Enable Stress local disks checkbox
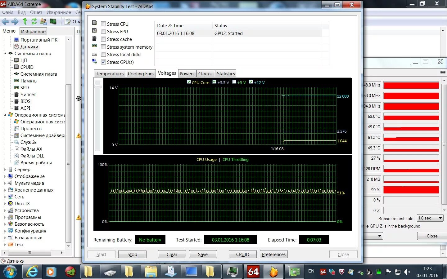The height and width of the screenshot is (279, 447). pyautogui.click(x=103, y=54)
